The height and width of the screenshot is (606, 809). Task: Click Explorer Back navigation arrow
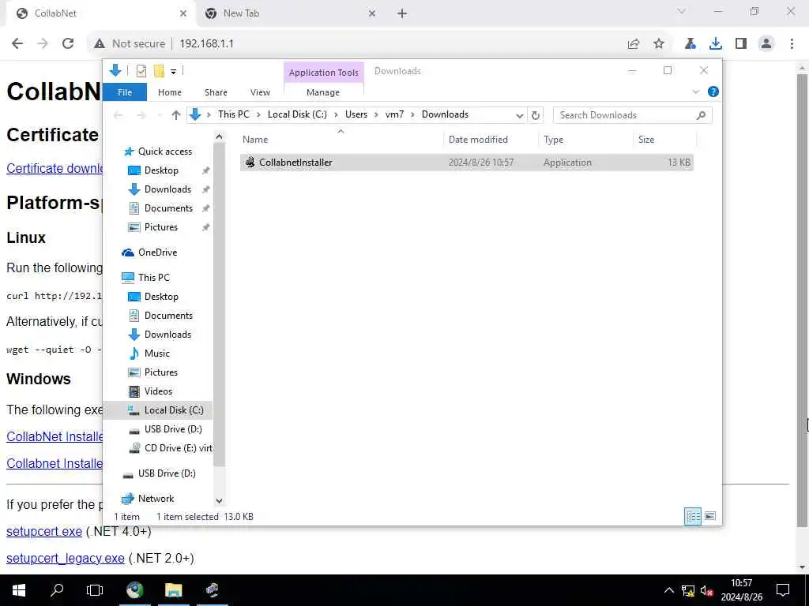click(x=119, y=115)
